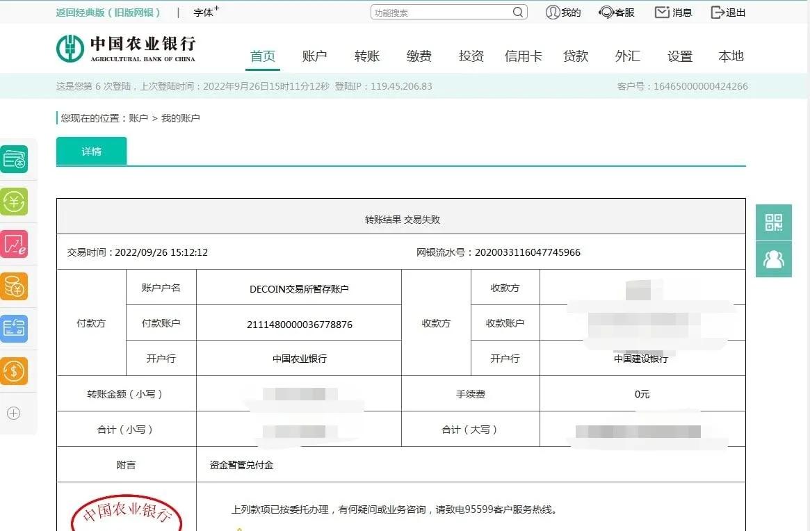Open the 信用卡 credit card tab

[523, 56]
